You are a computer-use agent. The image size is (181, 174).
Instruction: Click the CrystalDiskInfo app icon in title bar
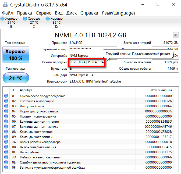5,5
